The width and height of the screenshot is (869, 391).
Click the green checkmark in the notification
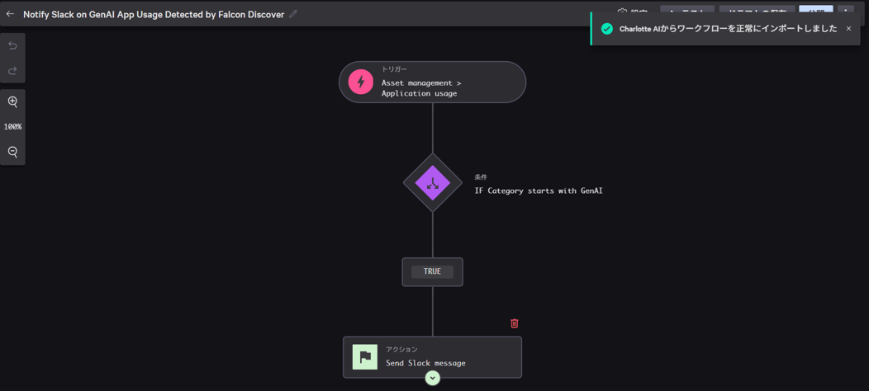tap(607, 29)
